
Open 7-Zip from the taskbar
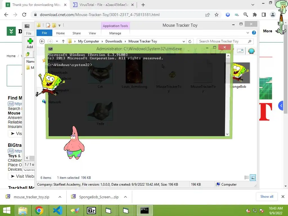(91, 210)
